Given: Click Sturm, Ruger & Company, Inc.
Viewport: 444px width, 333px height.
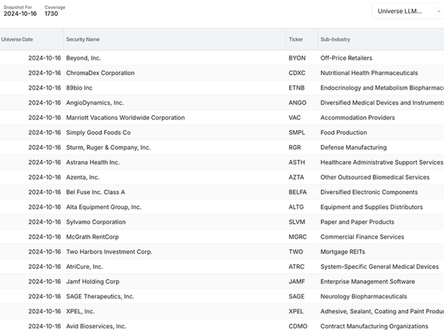Looking at the screenshot, I should (x=108, y=148).
